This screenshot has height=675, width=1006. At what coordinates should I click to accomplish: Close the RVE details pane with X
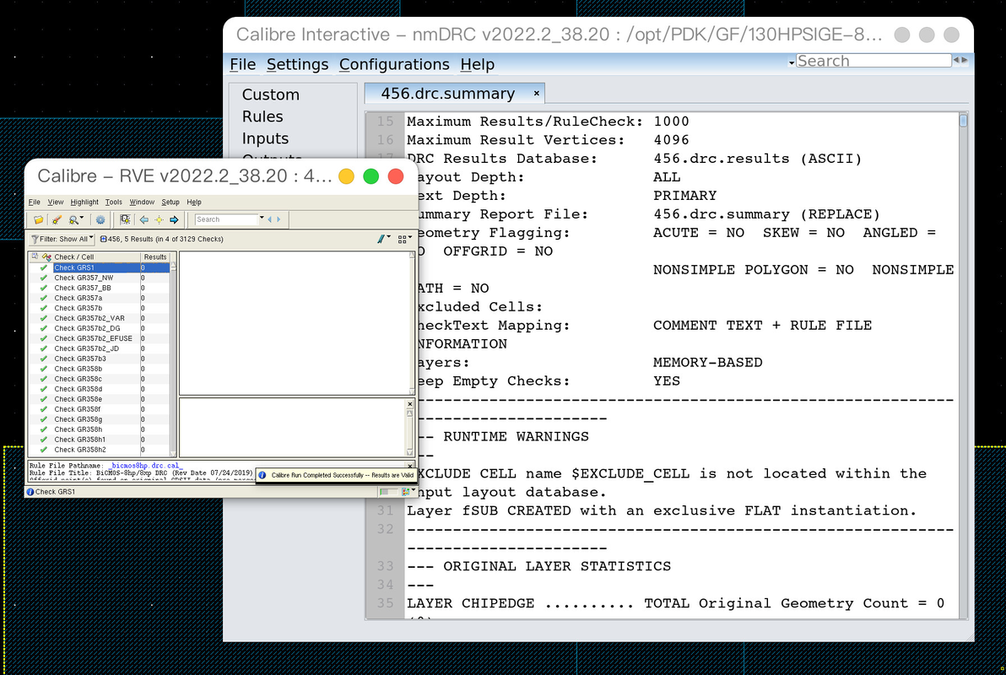tap(410, 404)
